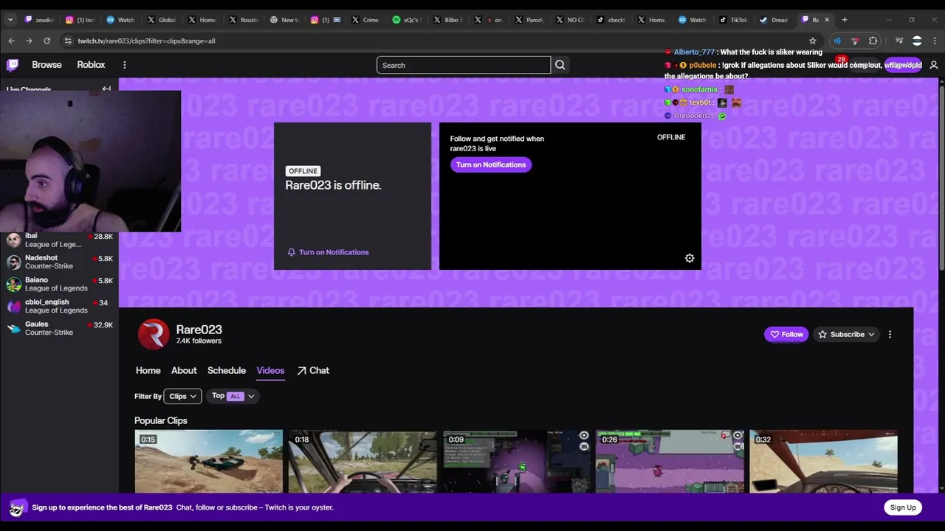945x531 pixels.
Task: Play the 0:09 popular clip thumbnail
Action: click(x=517, y=462)
